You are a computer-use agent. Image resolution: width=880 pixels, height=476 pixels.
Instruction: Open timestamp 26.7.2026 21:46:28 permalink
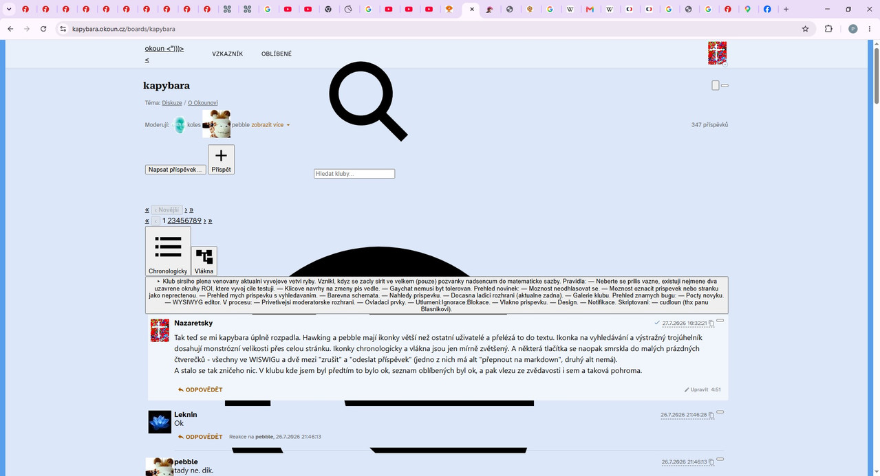[x=684, y=415]
